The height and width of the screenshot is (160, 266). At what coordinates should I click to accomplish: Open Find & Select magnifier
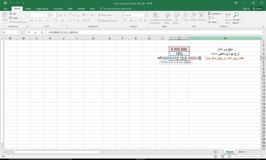236,15
